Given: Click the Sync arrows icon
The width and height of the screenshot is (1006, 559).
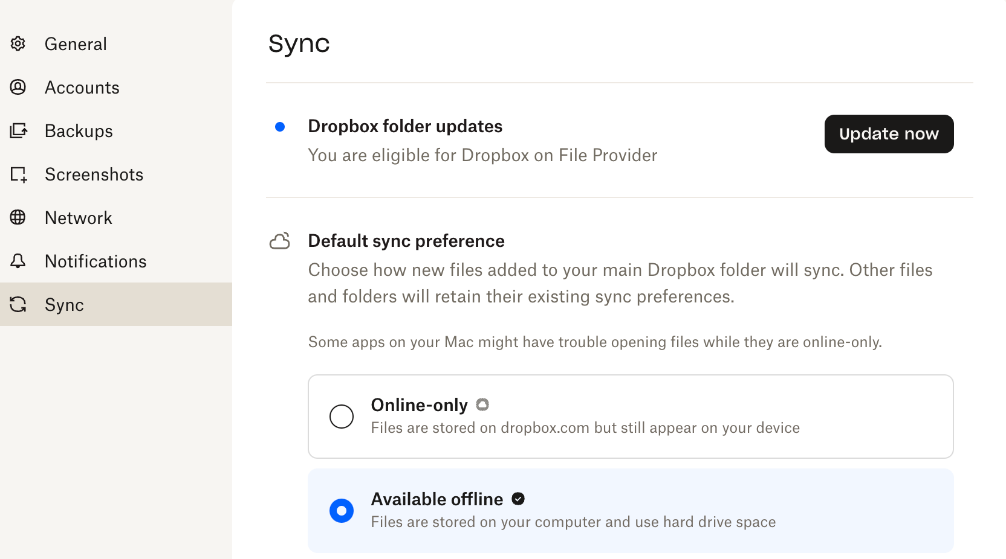Looking at the screenshot, I should click(x=18, y=304).
